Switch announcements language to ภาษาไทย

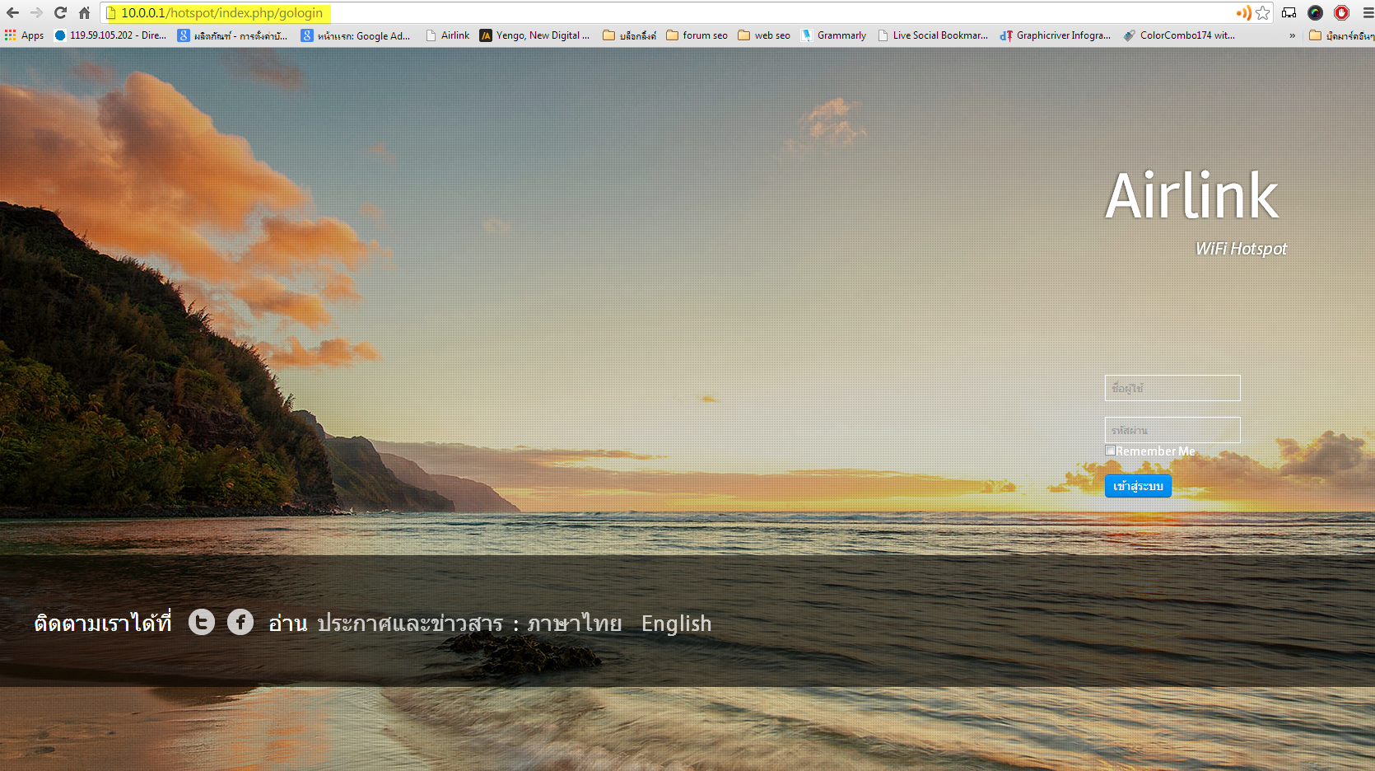pyautogui.click(x=575, y=623)
